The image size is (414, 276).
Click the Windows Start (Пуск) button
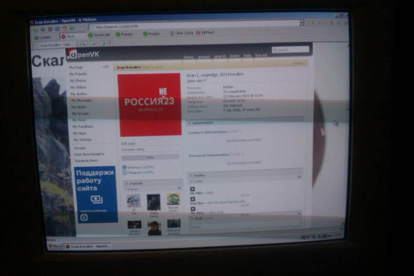(55, 246)
